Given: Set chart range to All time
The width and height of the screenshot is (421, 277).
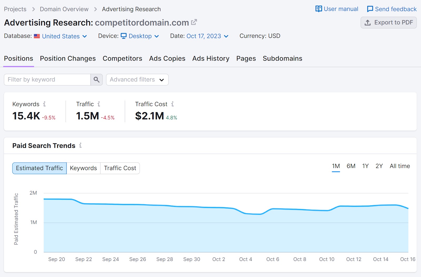Looking at the screenshot, I should (399, 166).
